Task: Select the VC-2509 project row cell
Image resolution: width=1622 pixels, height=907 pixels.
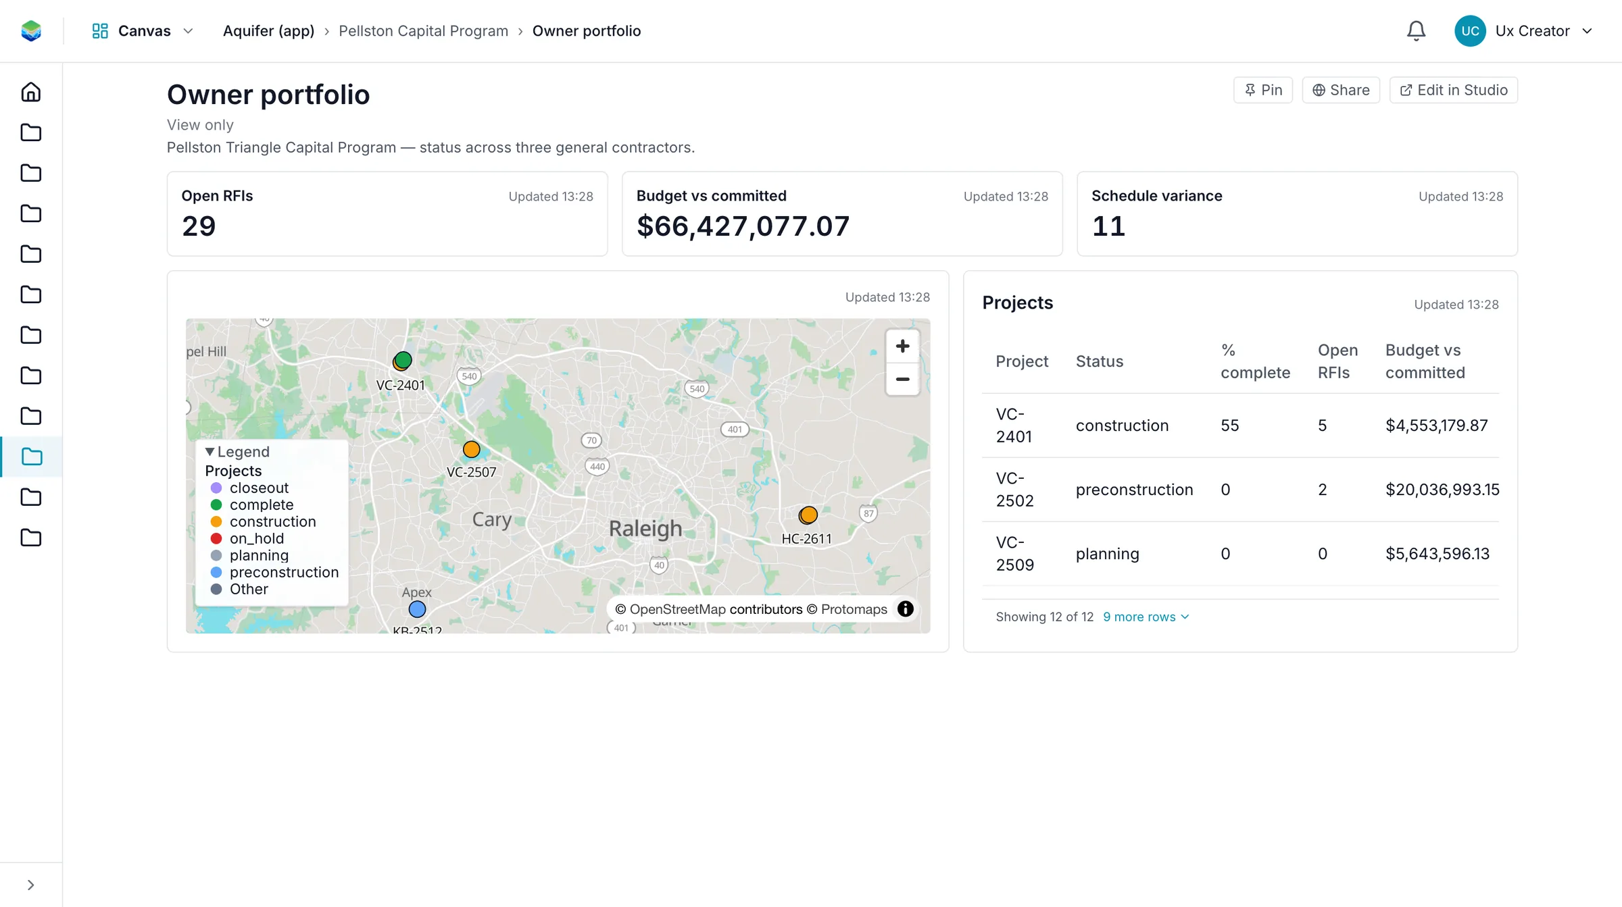Action: [1014, 554]
